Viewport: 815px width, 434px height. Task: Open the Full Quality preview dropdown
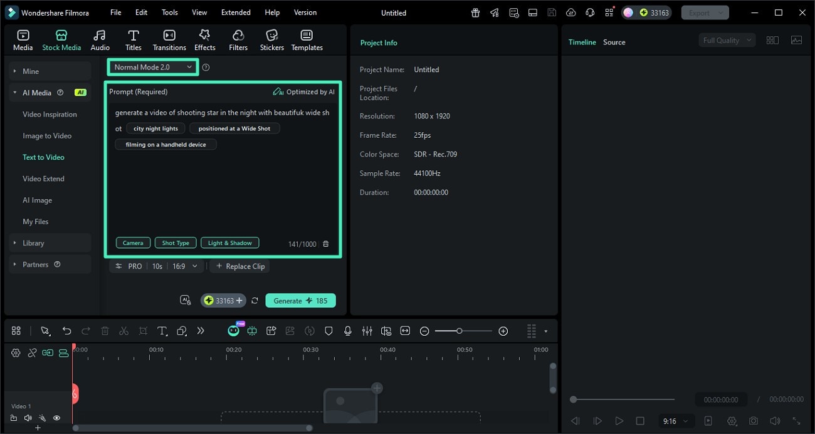click(726, 39)
